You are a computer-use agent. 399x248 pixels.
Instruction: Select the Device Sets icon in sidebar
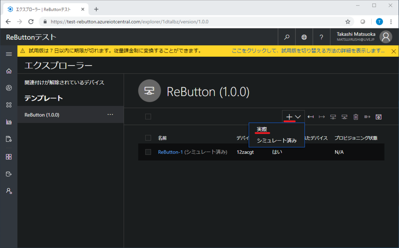9,105
